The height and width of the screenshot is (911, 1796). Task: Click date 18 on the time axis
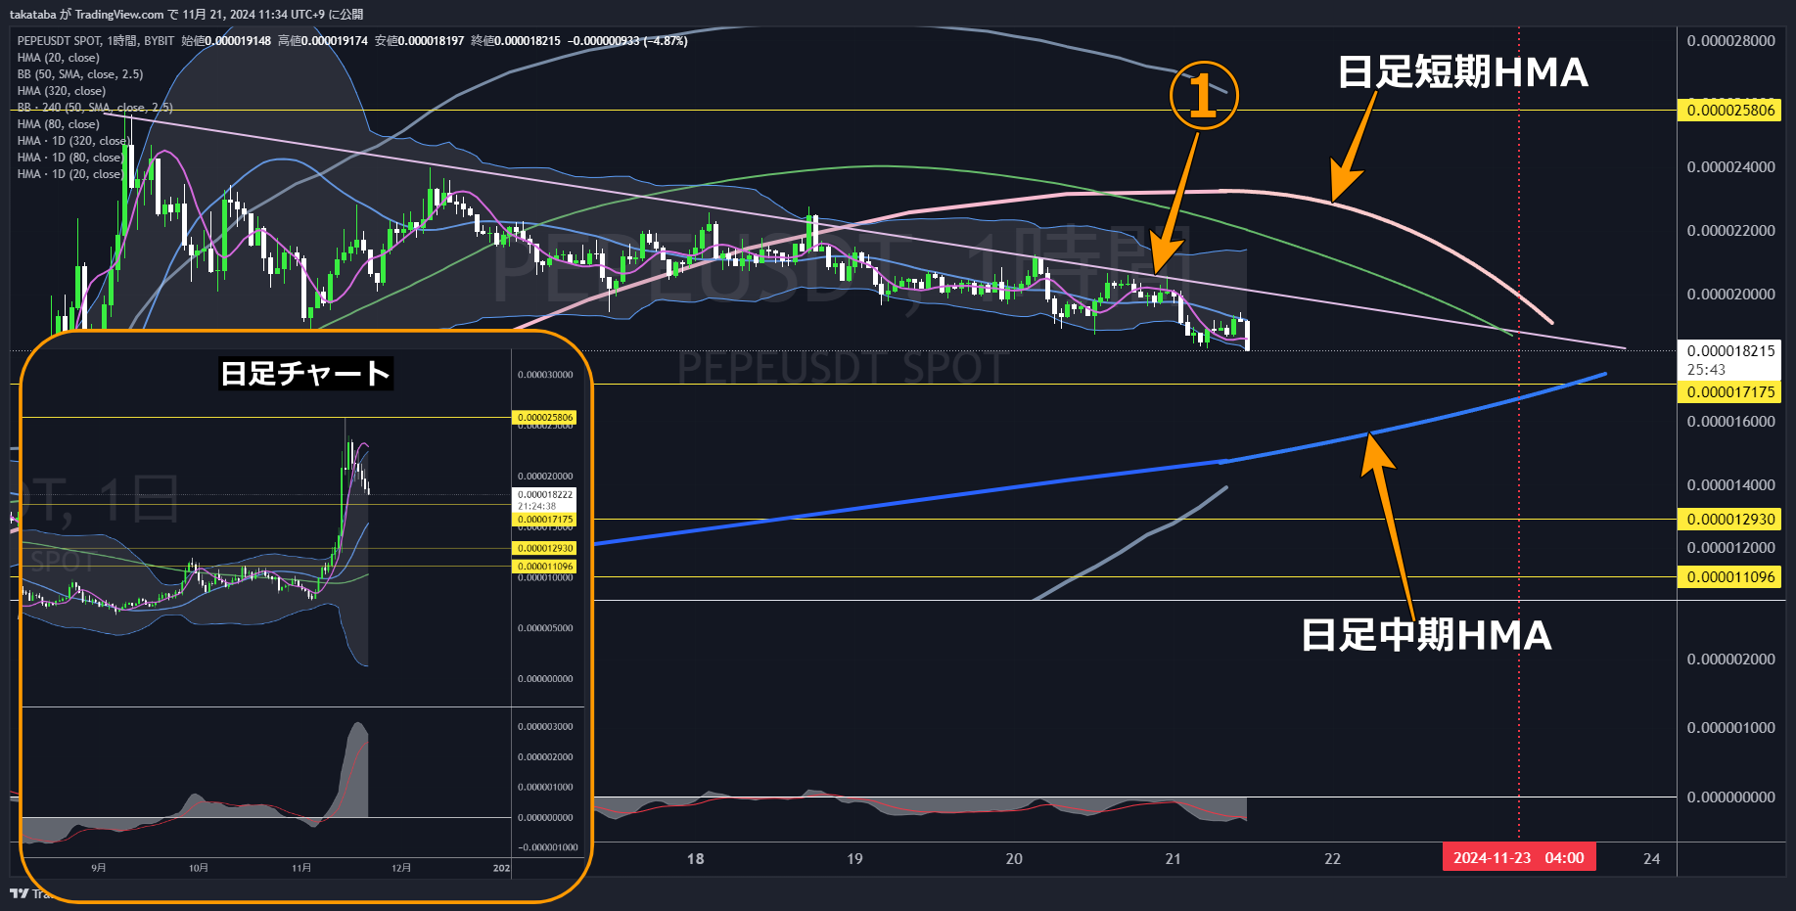click(x=696, y=859)
